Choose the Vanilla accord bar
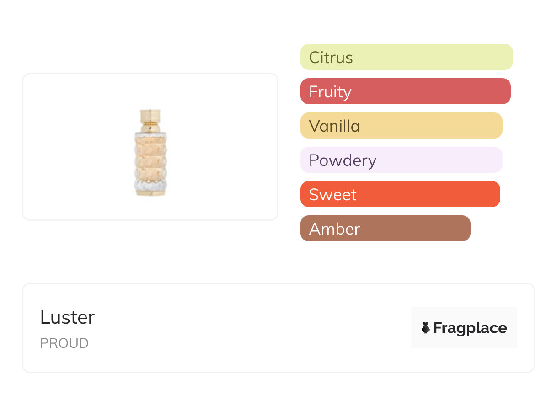Screen dimensions: 557x395 tap(402, 126)
